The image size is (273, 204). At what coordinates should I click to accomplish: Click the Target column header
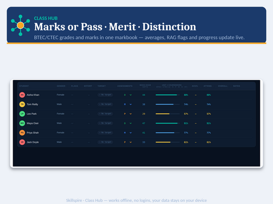coord(102,86)
